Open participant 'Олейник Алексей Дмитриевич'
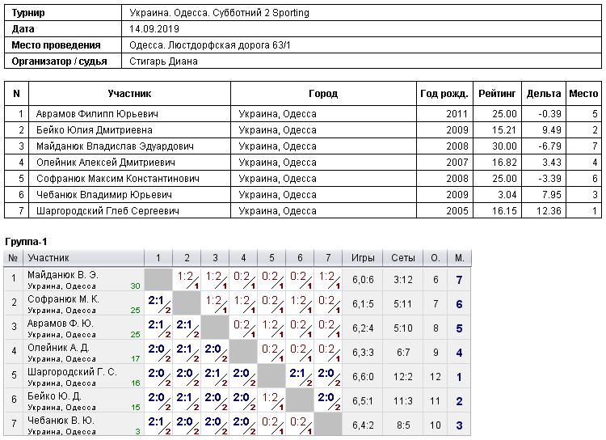The image size is (606, 440). click(x=106, y=163)
